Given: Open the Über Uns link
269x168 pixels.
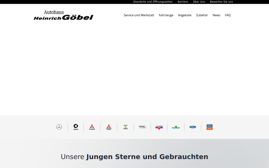Looking at the screenshot, I should [199, 2].
